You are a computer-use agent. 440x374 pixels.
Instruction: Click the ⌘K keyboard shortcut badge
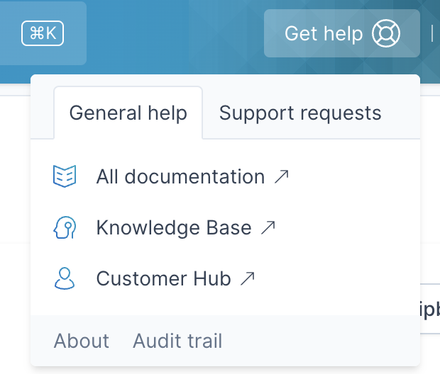coord(43,33)
